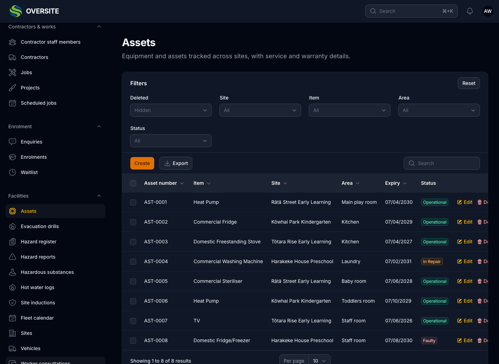Sort by Item column header
The image size is (499, 364).
pyautogui.click(x=202, y=183)
